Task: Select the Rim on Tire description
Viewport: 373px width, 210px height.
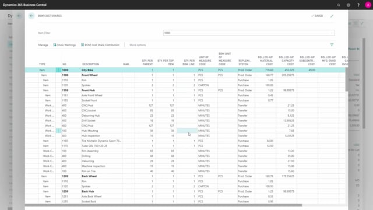Action: pyautogui.click(x=89, y=171)
